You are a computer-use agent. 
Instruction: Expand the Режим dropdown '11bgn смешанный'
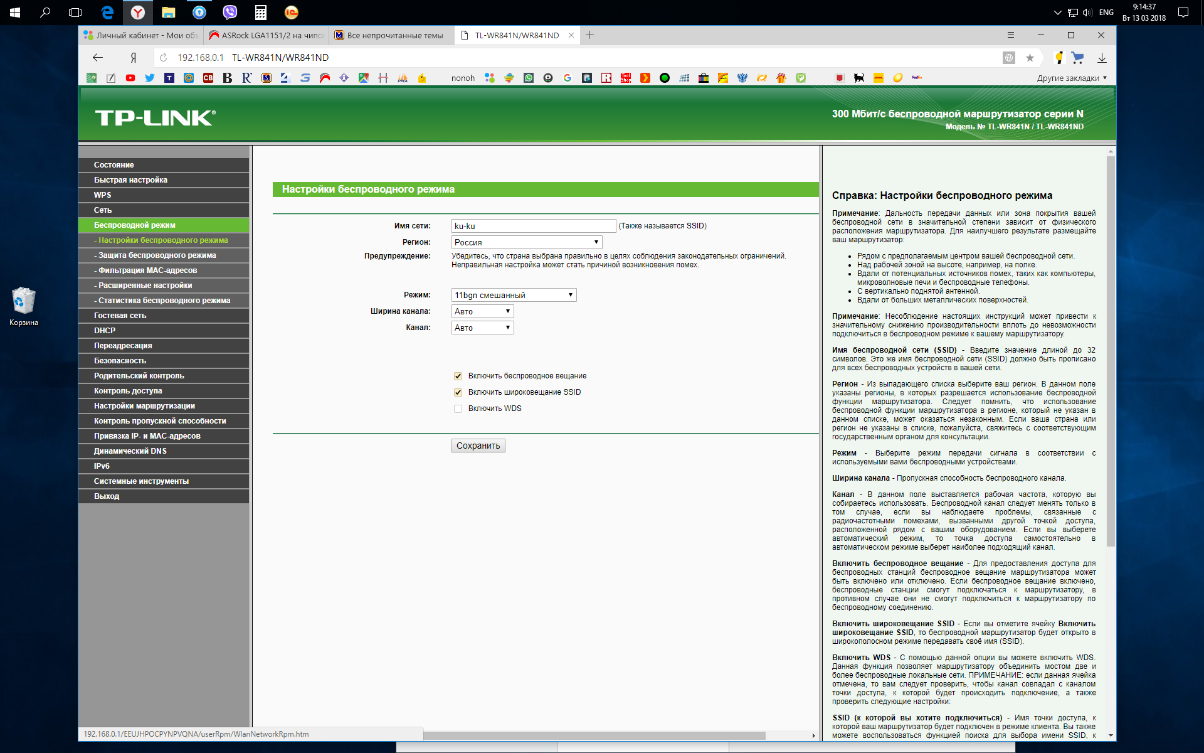click(514, 295)
